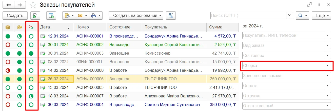
Task: Click document icon in 30.03.2024 row
Action: [x=43, y=105]
